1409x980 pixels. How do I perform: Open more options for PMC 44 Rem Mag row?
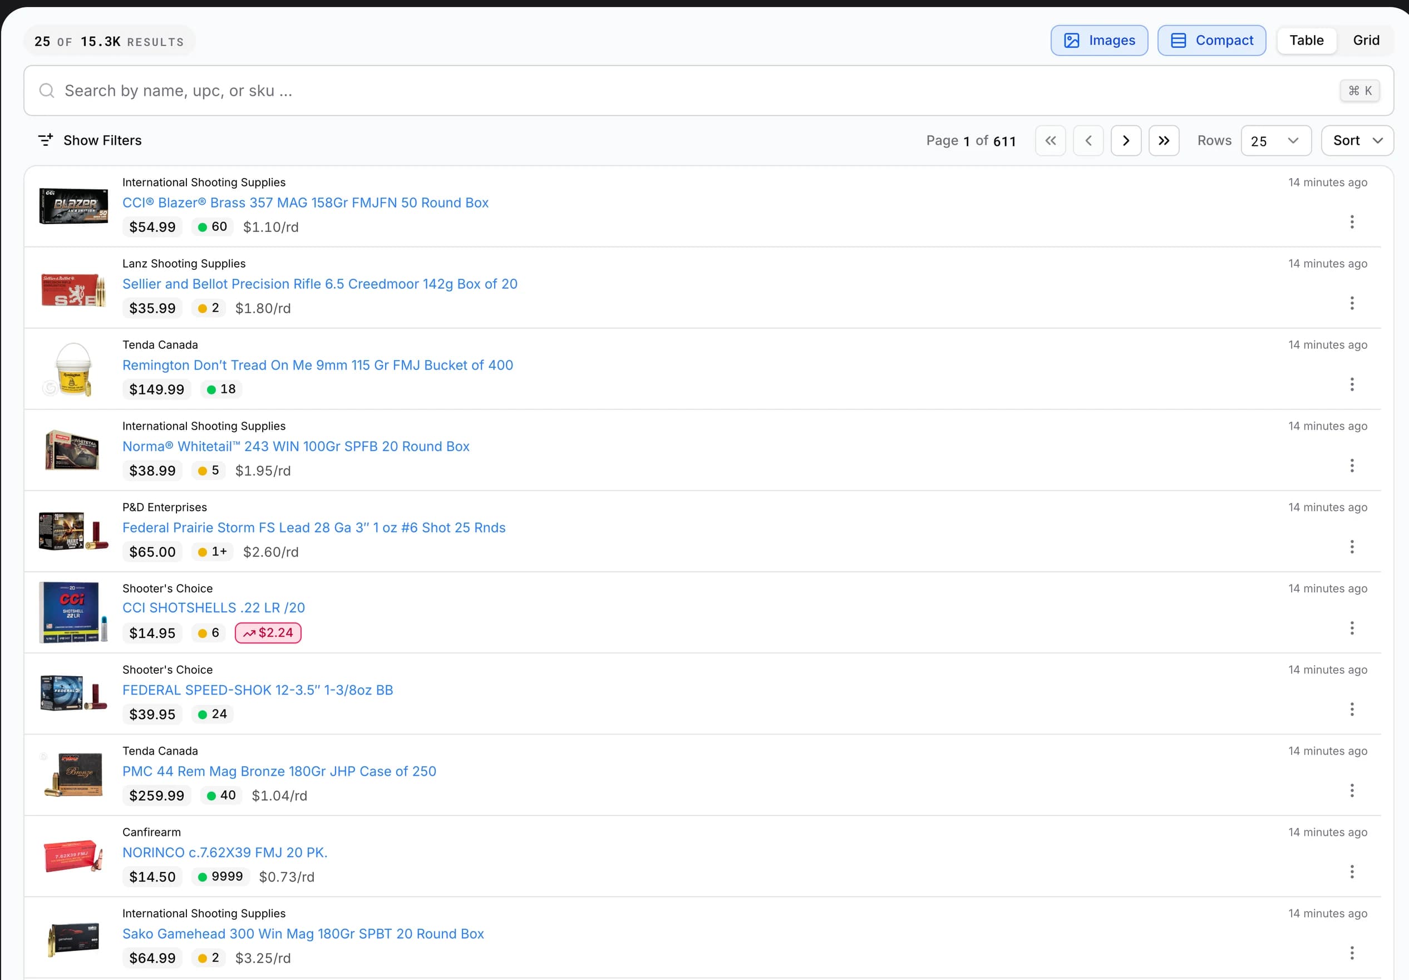click(x=1351, y=790)
